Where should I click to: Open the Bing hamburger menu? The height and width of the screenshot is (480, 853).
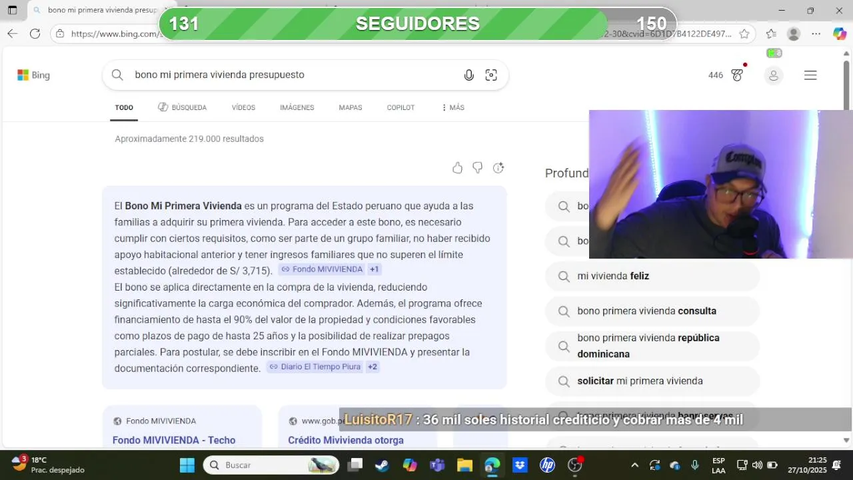pos(810,75)
